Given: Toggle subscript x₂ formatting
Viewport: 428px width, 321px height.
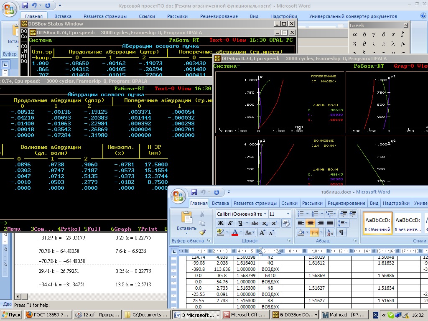Looking at the screenshot, I should tap(265, 223).
